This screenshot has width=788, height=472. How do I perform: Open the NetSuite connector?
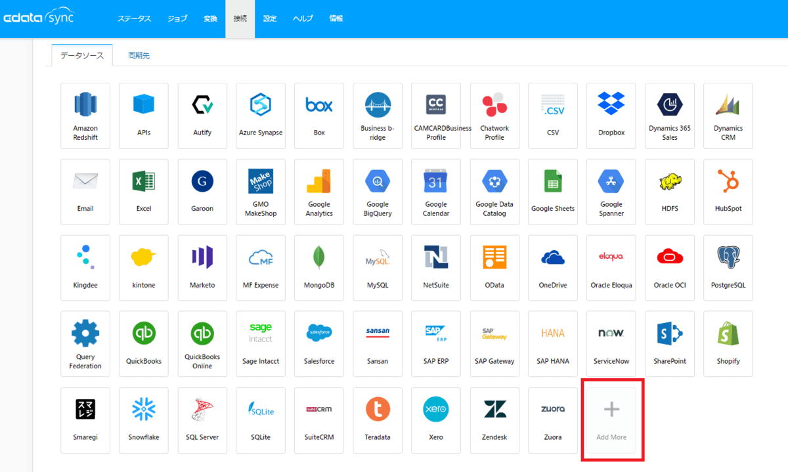point(436,268)
